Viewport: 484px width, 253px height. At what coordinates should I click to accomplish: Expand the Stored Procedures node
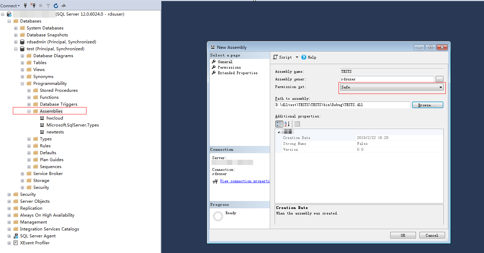[29, 90]
